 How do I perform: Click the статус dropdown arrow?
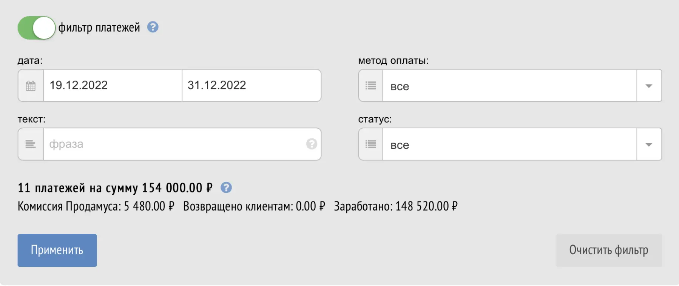(649, 145)
